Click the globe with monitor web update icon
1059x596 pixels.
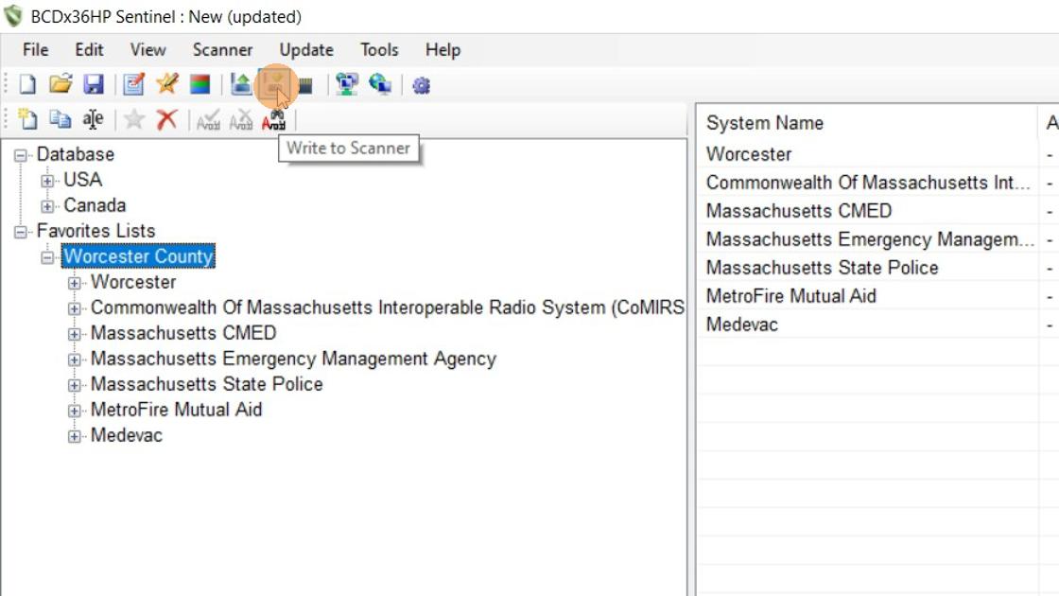(x=380, y=84)
